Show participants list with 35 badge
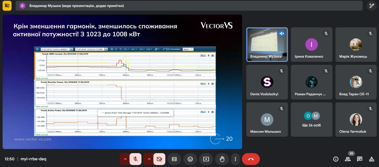 [x=348, y=159]
